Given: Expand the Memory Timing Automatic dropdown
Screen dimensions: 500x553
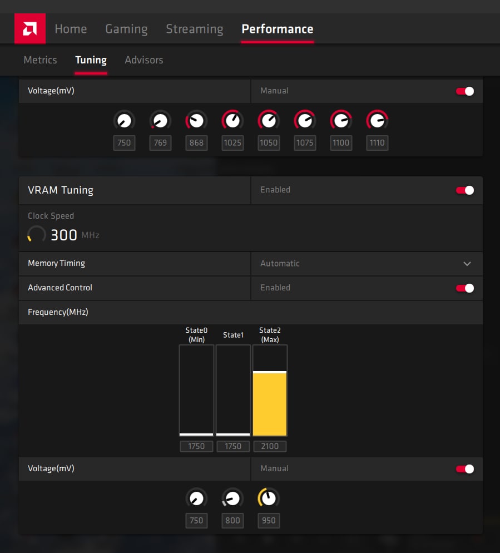Looking at the screenshot, I should point(367,264).
